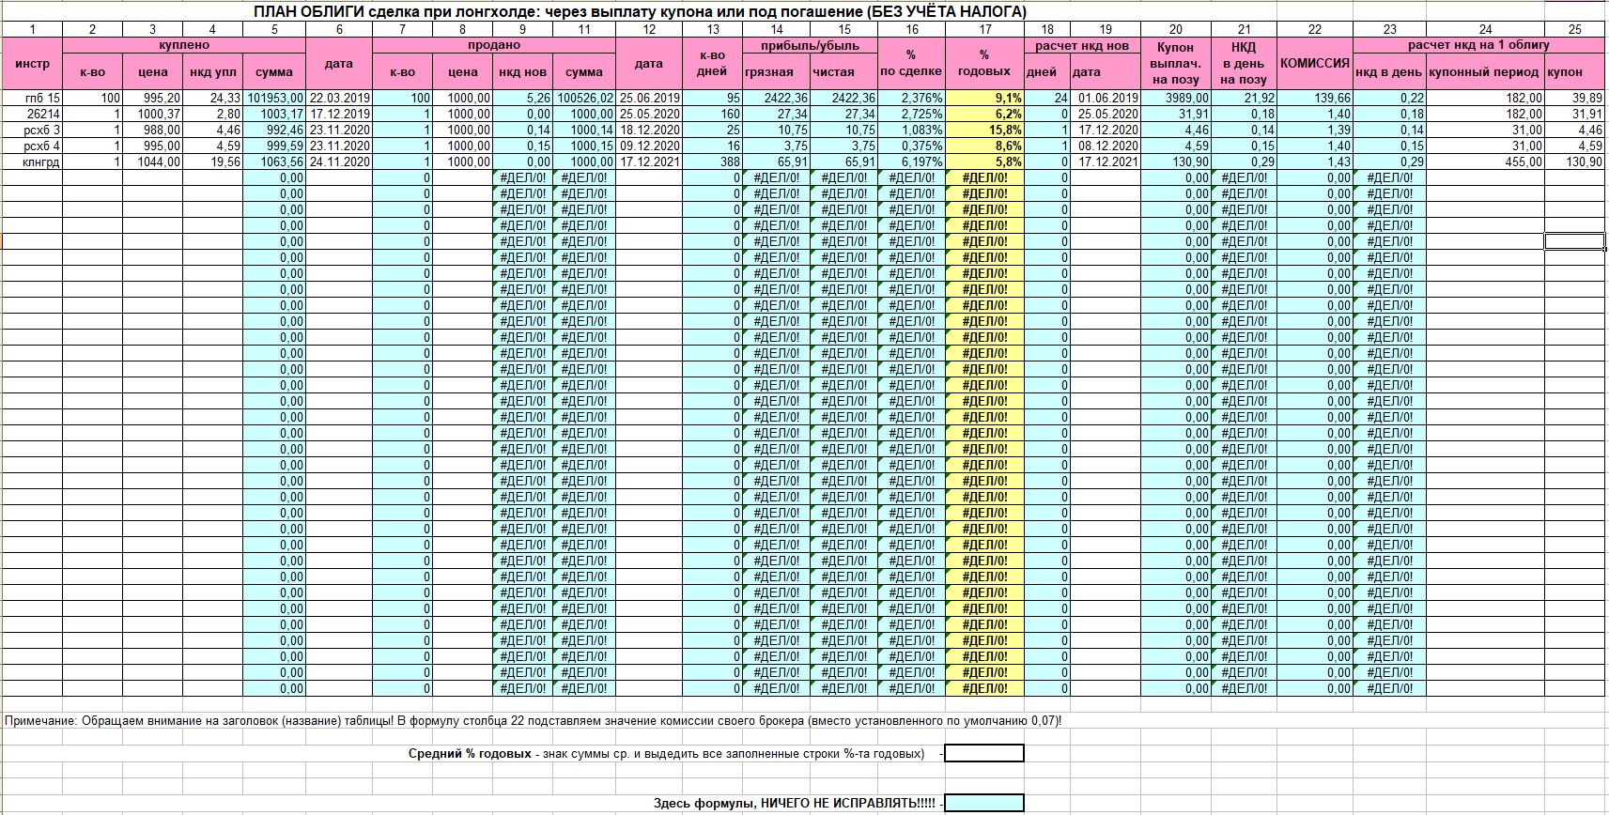Select the commission value 139,66
1609x815 pixels.
coord(1314,98)
